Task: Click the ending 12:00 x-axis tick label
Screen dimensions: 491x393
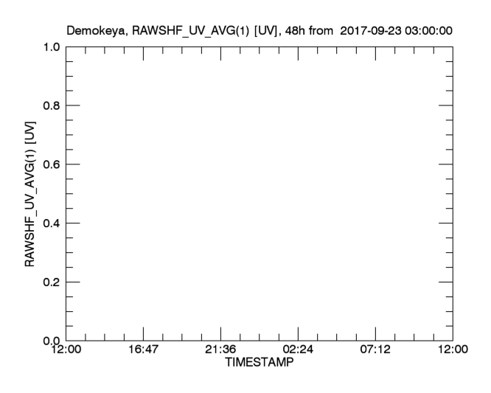Action: coord(452,351)
